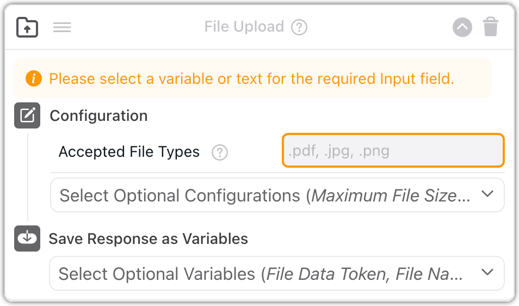519x306 pixels.
Task: Select the Configuration section label
Action: tap(98, 115)
